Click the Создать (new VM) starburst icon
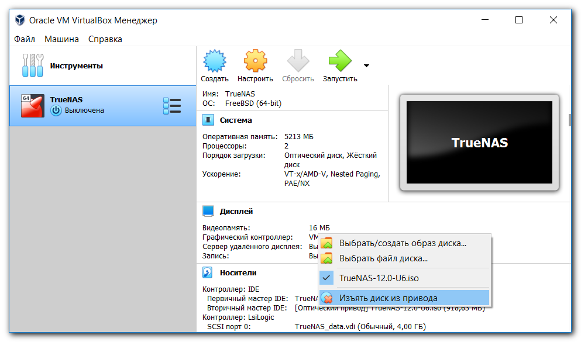 [215, 61]
